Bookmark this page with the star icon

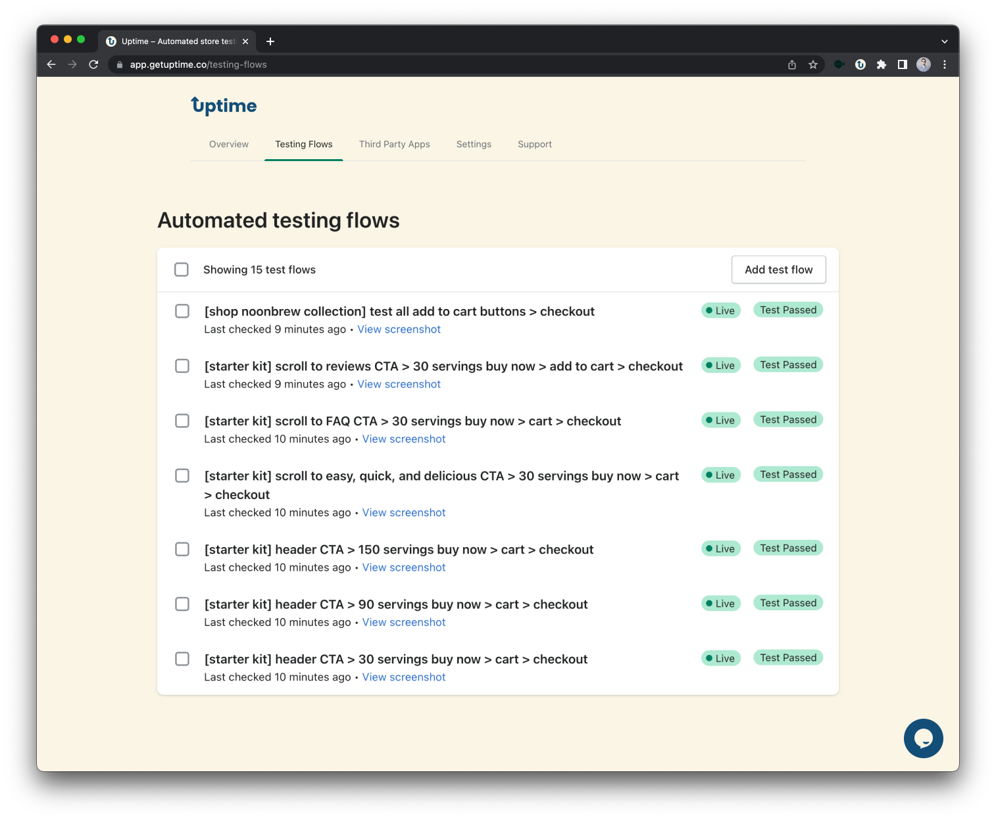click(x=813, y=64)
